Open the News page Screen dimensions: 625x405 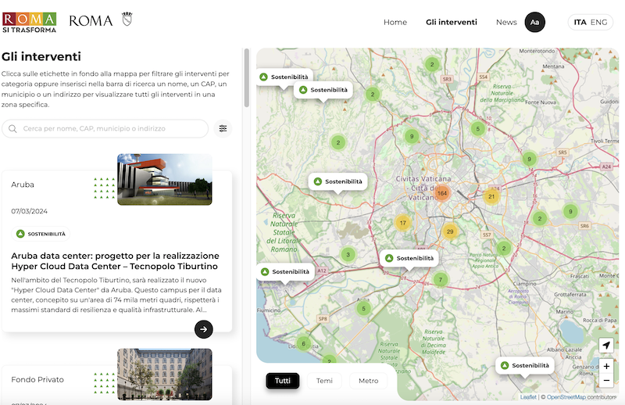pos(506,23)
